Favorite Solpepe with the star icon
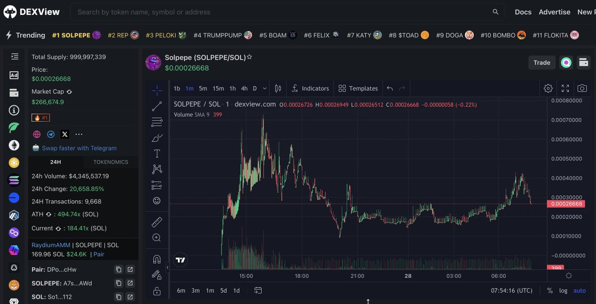Viewport: 596px width, 304px height. click(x=249, y=57)
